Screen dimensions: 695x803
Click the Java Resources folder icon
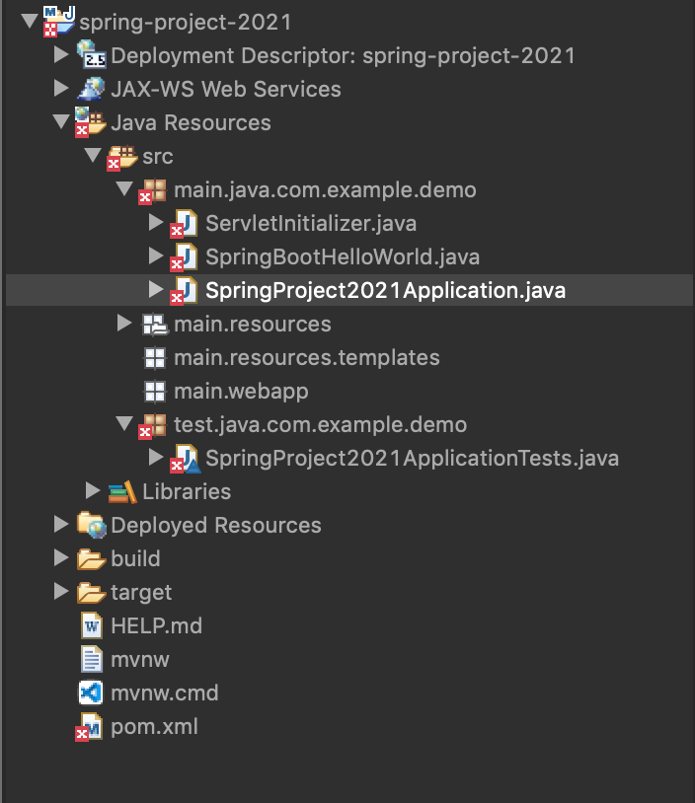[x=90, y=122]
